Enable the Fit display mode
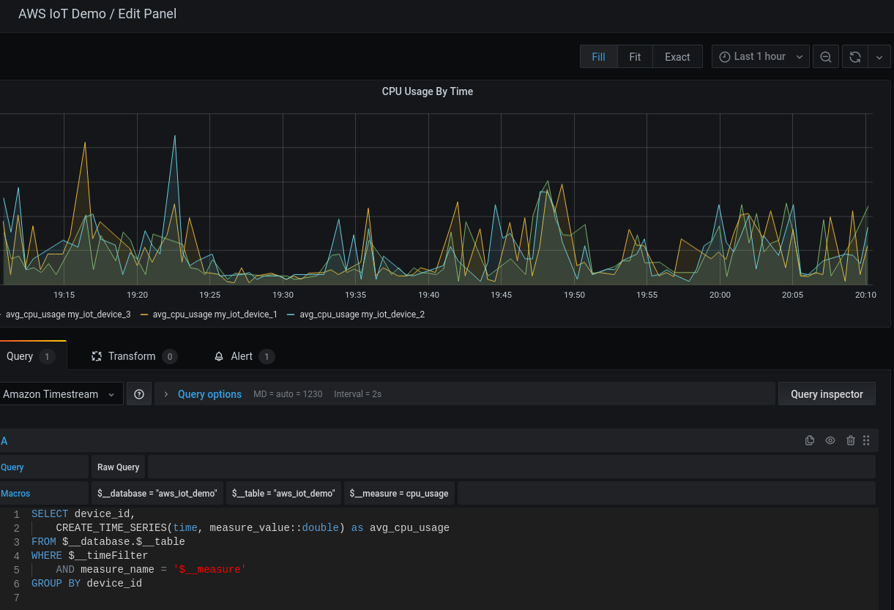Screen dimensions: 894x610 [634, 56]
